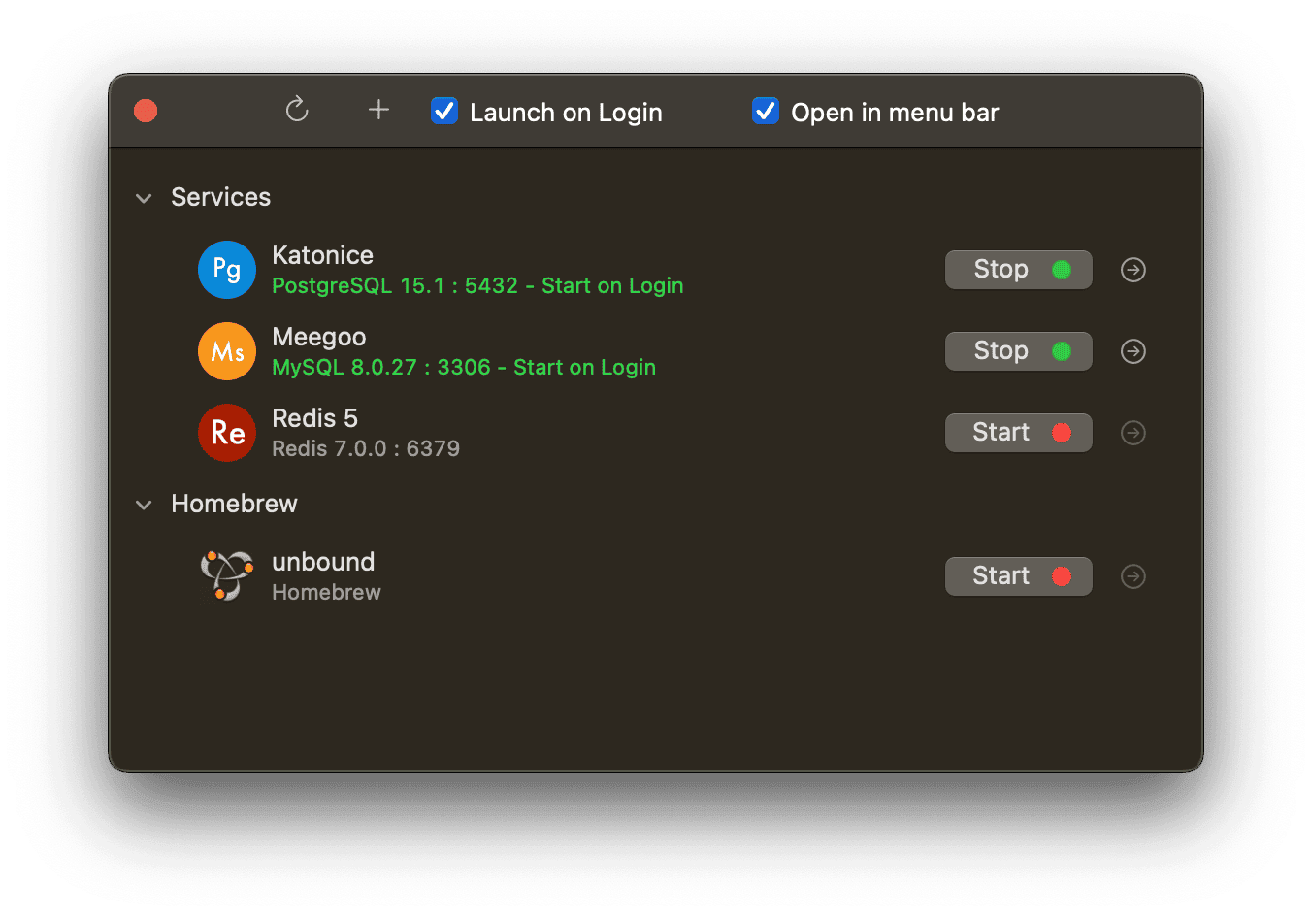The height and width of the screenshot is (916, 1312).
Task: Click the unbound Homebrew service icon
Action: tap(227, 575)
